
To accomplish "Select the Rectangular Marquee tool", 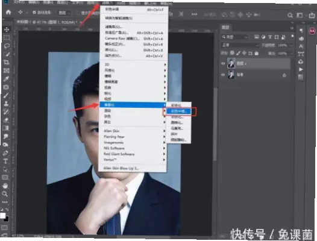I will [x=7, y=37].
